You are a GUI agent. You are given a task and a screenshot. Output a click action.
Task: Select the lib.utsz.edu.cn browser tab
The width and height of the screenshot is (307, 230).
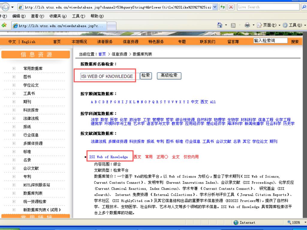point(59,26)
